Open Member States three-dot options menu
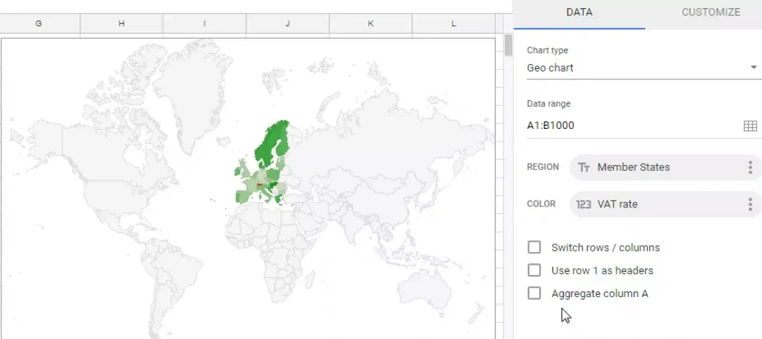 (x=750, y=168)
